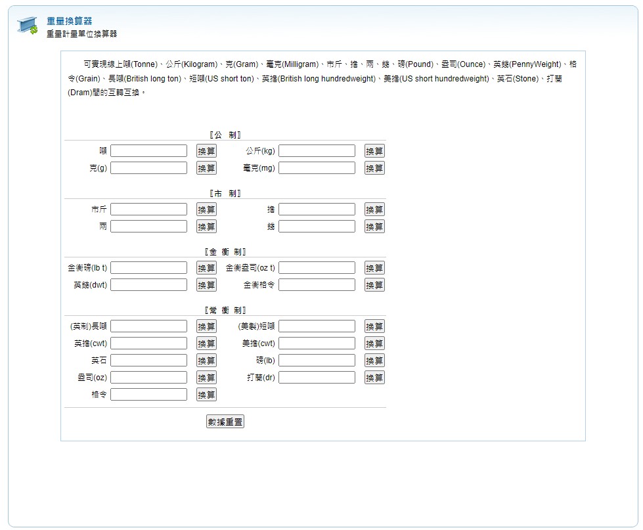Focus the 英錢(dwt) input field

tap(149, 285)
